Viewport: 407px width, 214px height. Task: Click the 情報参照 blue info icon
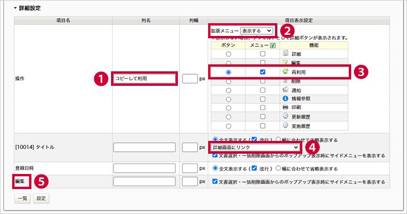(285, 99)
